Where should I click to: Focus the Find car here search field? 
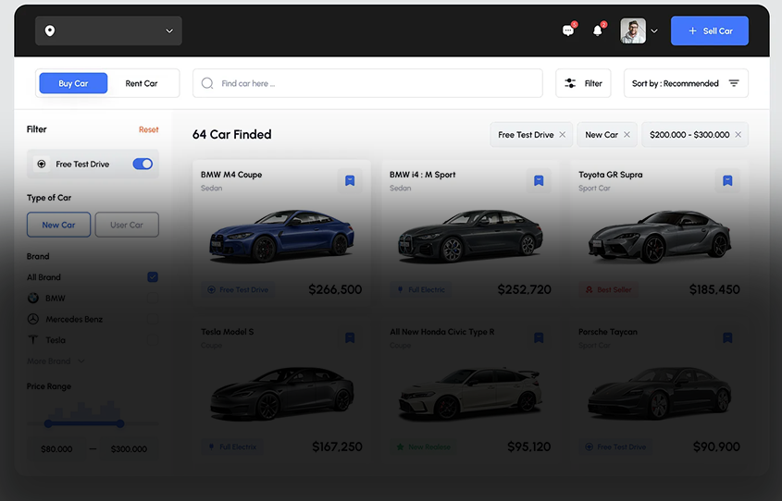point(367,83)
